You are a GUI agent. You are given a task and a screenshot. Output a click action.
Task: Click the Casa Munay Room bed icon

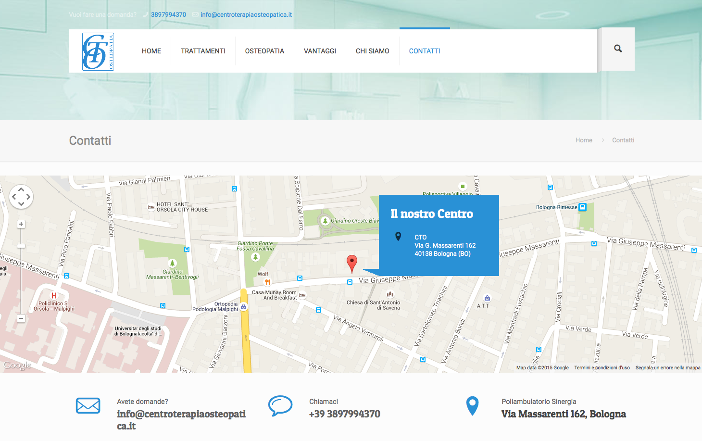pyautogui.click(x=302, y=295)
